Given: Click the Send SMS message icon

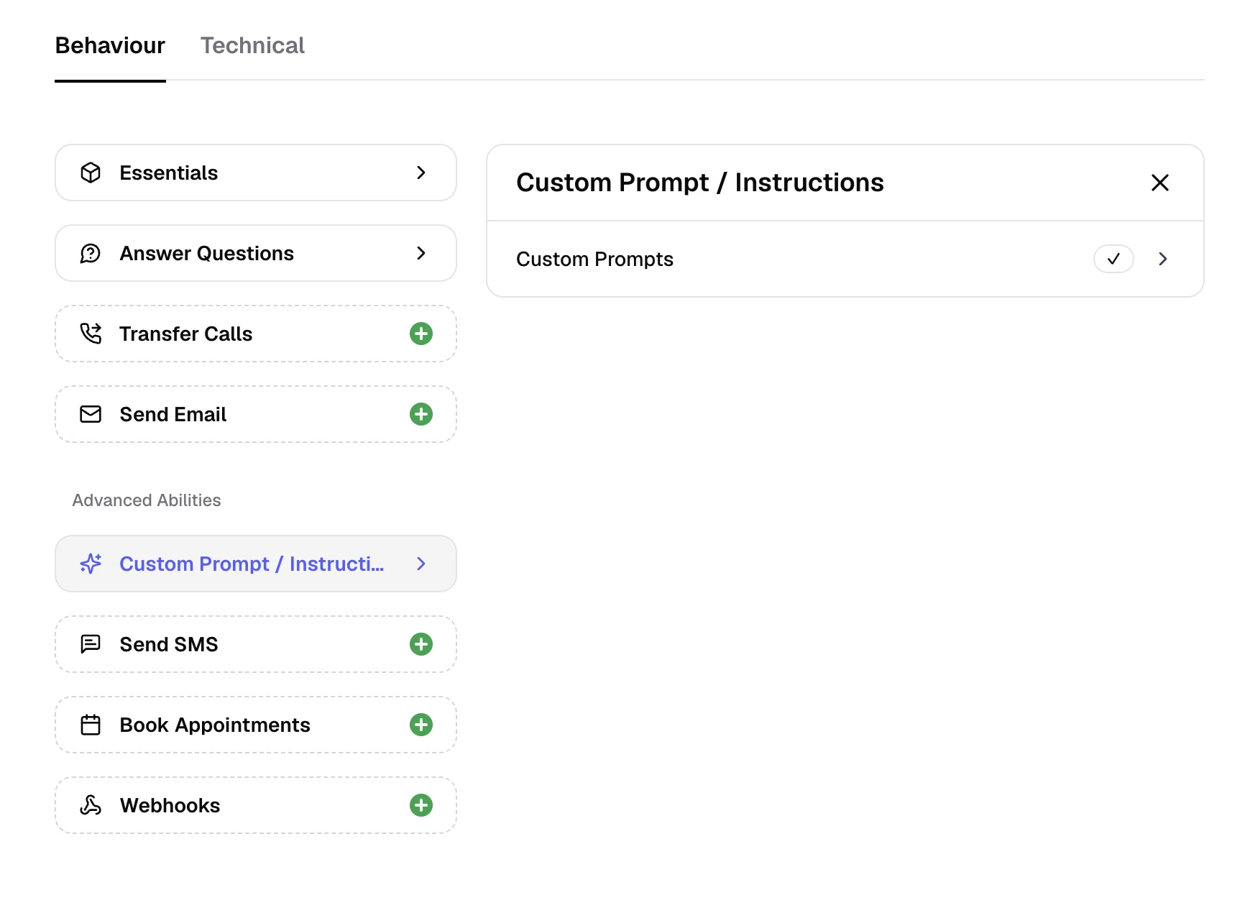Looking at the screenshot, I should [x=91, y=644].
